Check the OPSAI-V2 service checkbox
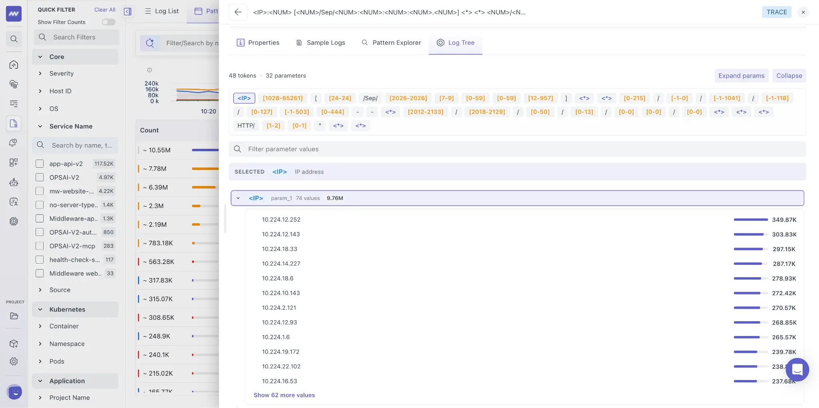Image resolution: width=819 pixels, height=408 pixels. [40, 177]
